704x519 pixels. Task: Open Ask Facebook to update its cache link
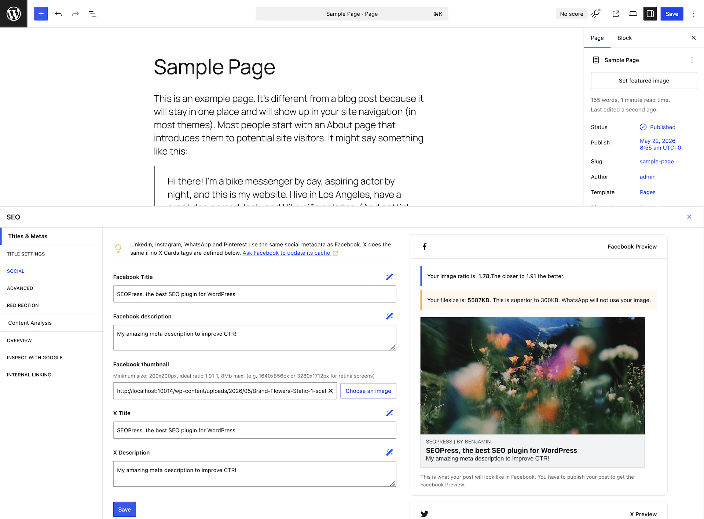click(286, 253)
